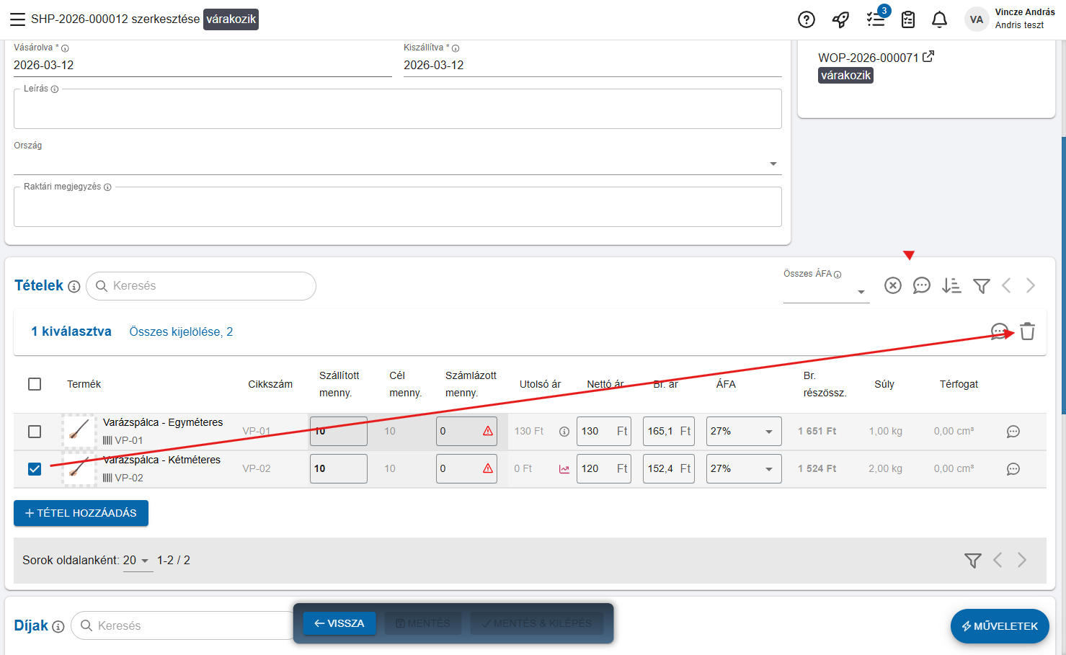Click the Összes kijelölése, 2 link
1066x655 pixels.
click(181, 331)
